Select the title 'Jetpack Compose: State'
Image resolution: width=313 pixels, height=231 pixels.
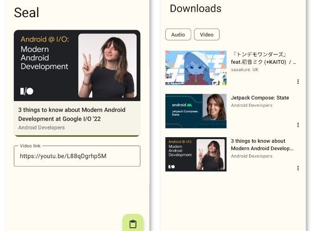tap(260, 98)
